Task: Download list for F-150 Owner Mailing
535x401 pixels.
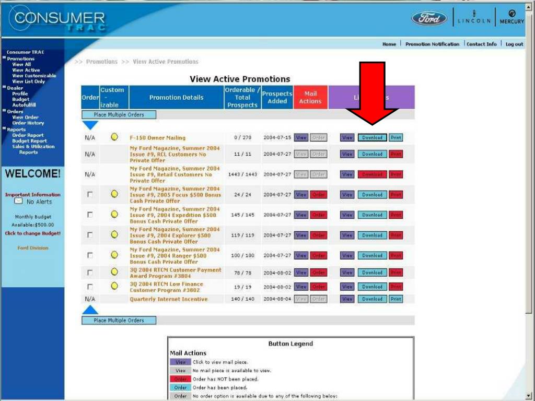Action: point(372,138)
